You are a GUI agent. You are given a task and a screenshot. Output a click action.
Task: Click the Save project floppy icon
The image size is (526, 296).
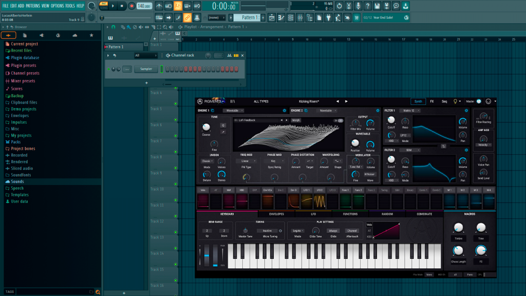(x=377, y=6)
